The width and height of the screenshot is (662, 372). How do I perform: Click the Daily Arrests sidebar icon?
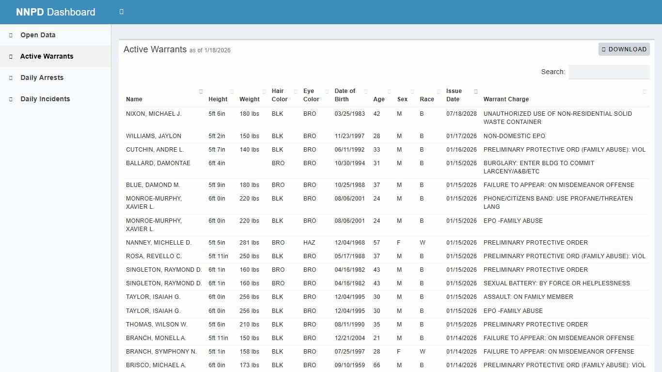point(11,77)
